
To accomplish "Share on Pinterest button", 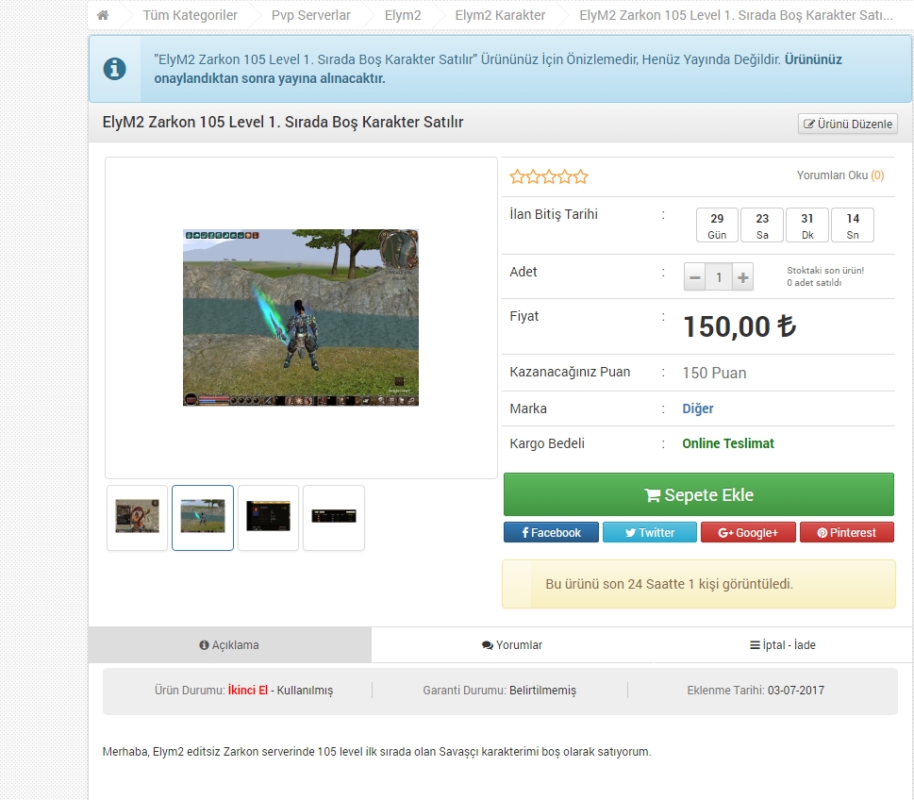I will (846, 532).
